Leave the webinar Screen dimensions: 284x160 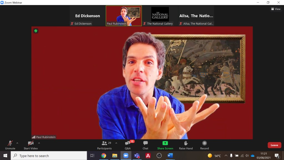click(274, 145)
